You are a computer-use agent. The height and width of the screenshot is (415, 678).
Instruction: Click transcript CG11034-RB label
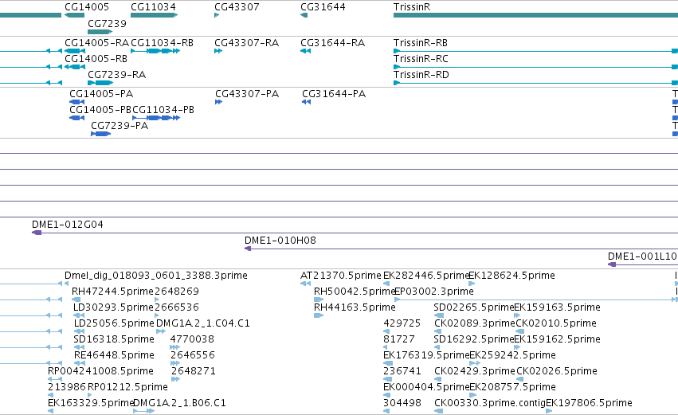click(x=162, y=43)
